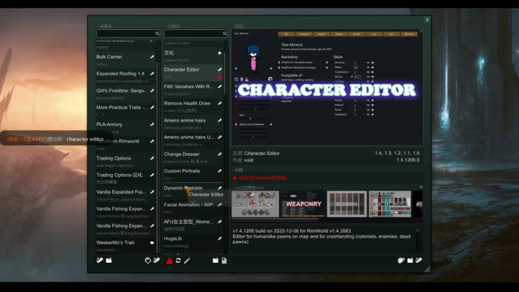
Task: Click the source icon on the PLA-Armory row
Action: point(152,125)
